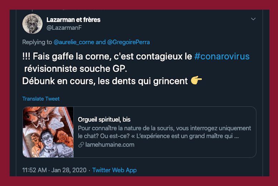The width and height of the screenshot is (278, 186).
Task: Open the Twitter Web App source link
Action: (x=114, y=170)
